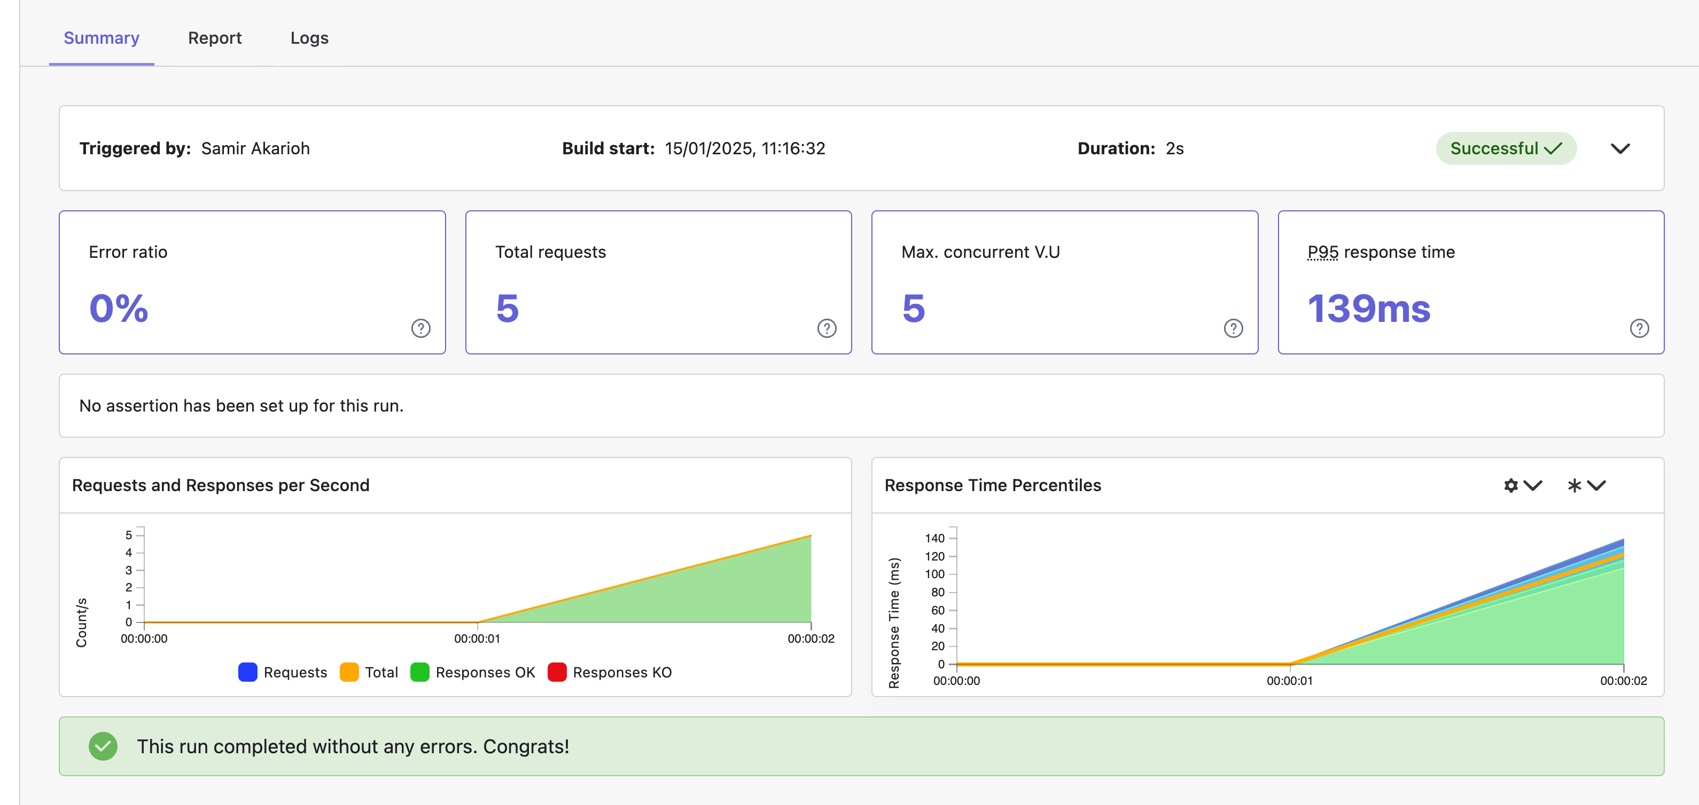The height and width of the screenshot is (805, 1699).
Task: Click the build start date 15/01/2025, 11:16:32
Action: 745,149
